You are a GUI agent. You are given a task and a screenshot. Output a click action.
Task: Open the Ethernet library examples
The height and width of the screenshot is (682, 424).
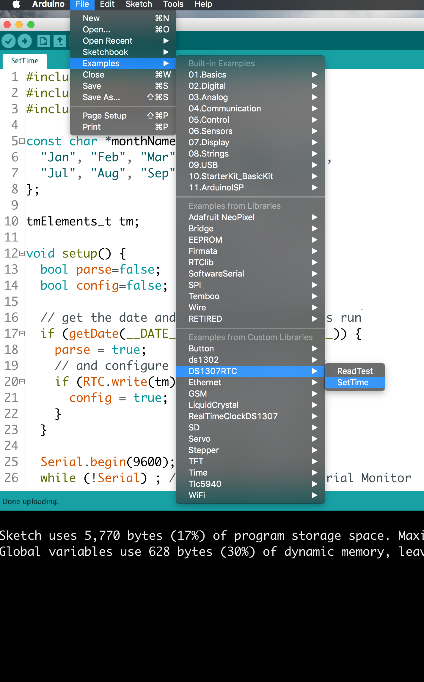[250, 382]
